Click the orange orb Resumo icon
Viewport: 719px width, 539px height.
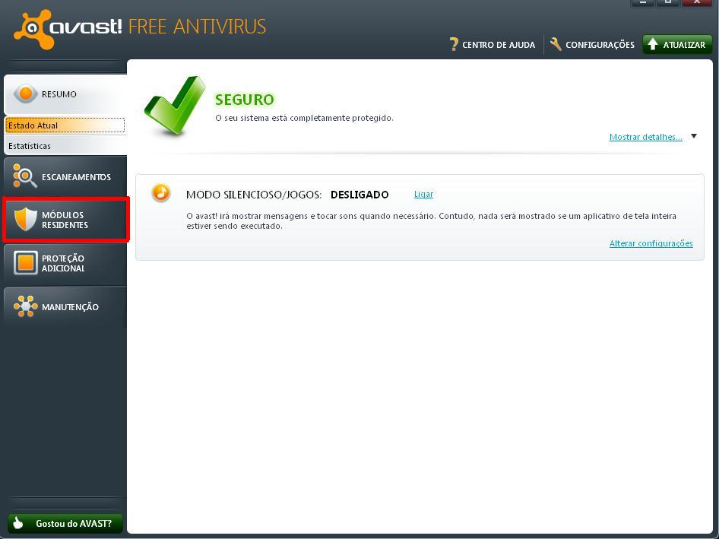(26, 94)
